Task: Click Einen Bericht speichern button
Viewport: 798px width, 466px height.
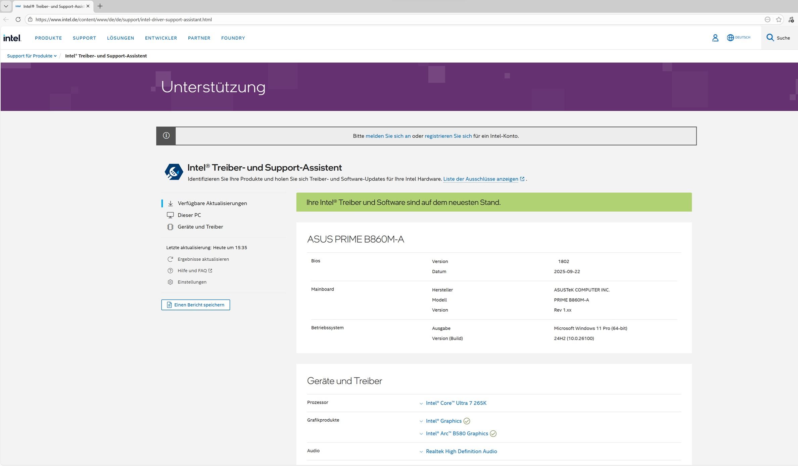Action: [x=195, y=305]
